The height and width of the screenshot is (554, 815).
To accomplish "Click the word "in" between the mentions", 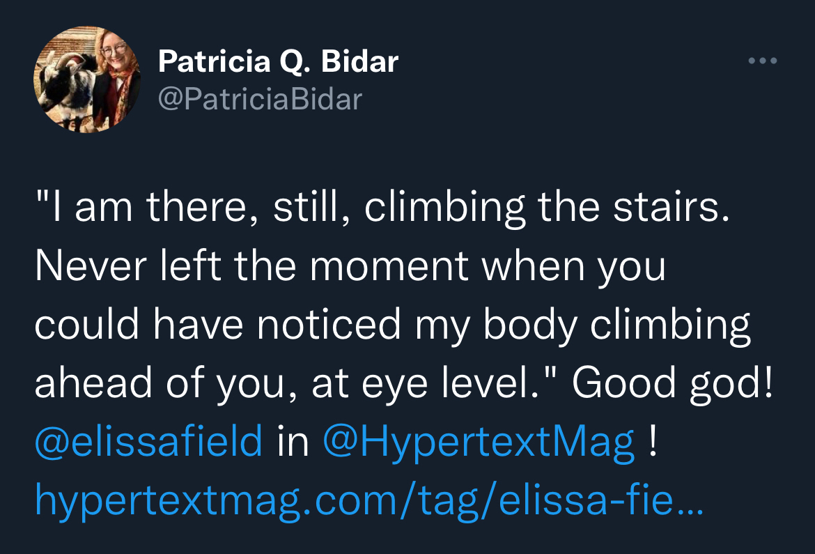I will click(x=293, y=442).
